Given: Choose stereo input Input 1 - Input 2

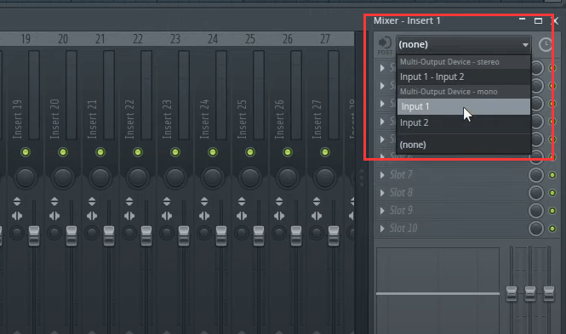Looking at the screenshot, I should click(464, 76).
